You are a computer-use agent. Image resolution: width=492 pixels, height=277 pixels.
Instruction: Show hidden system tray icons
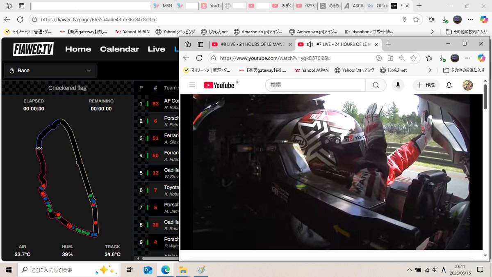409,270
